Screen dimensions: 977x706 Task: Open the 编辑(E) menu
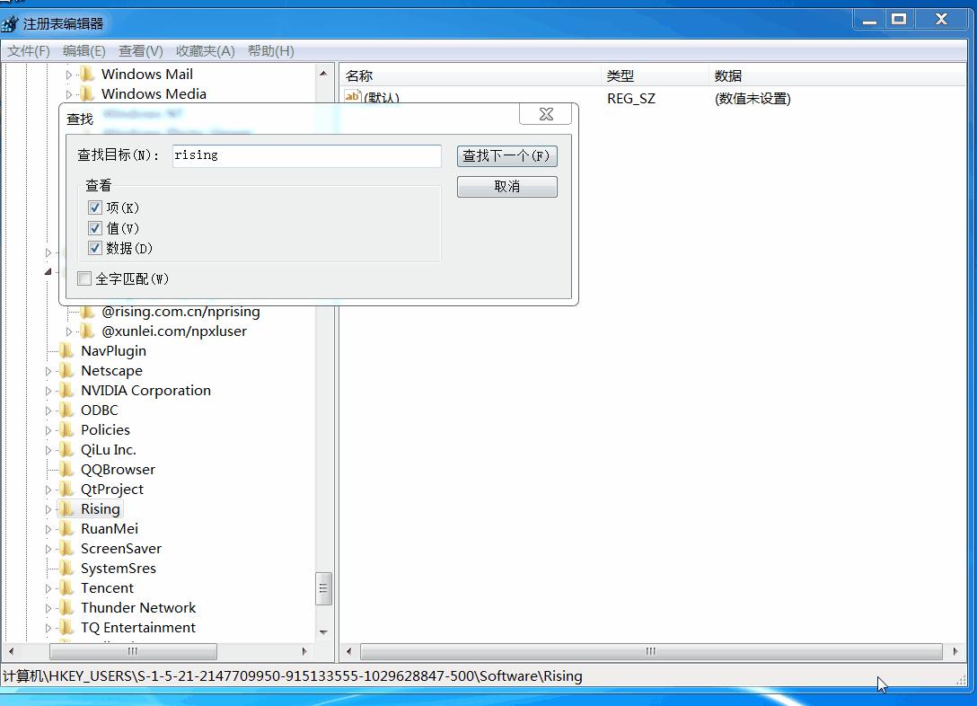pos(84,51)
